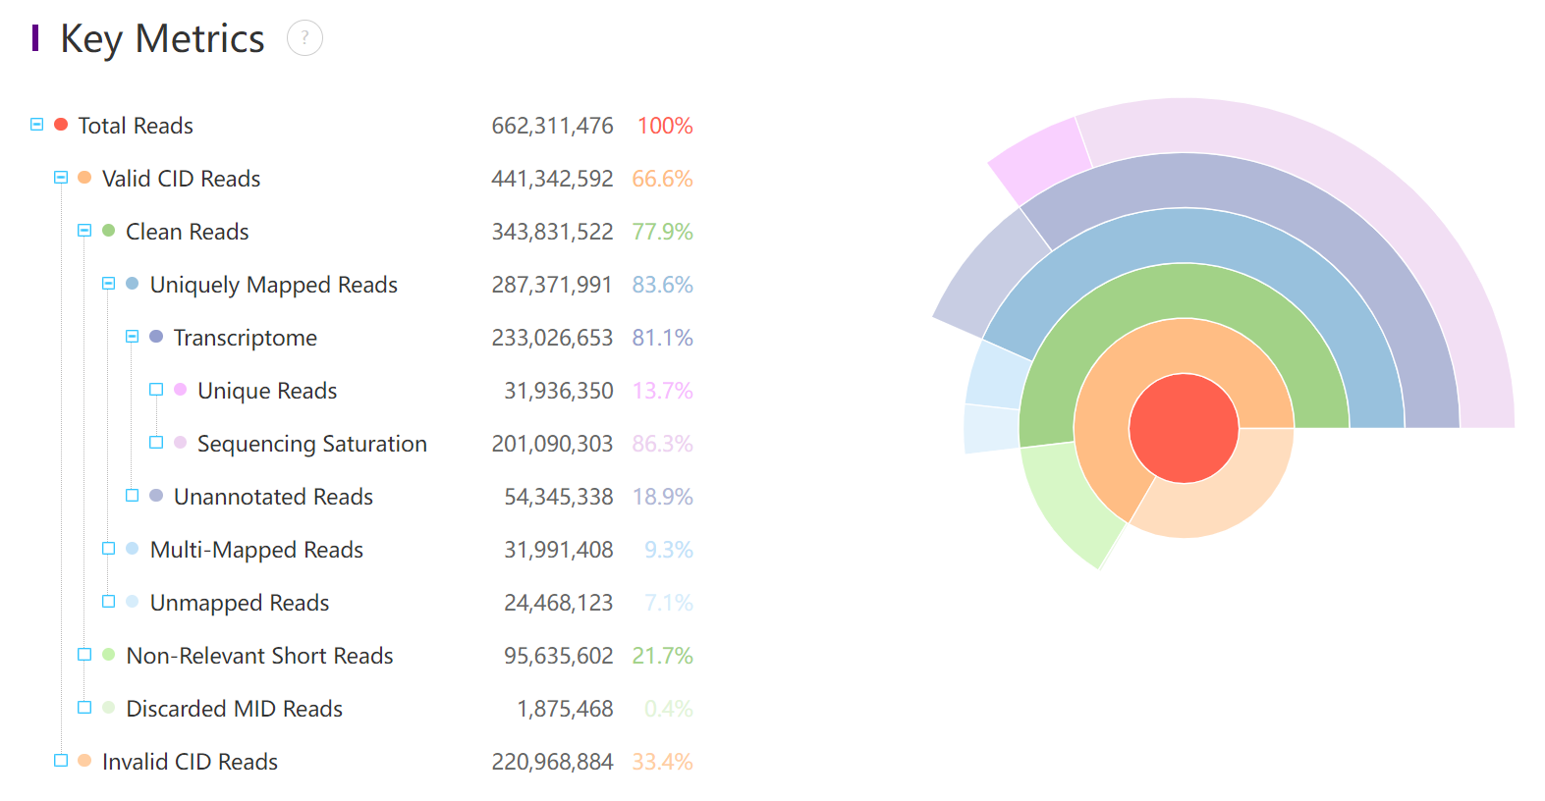Select the Unmapped Reads label

click(240, 604)
